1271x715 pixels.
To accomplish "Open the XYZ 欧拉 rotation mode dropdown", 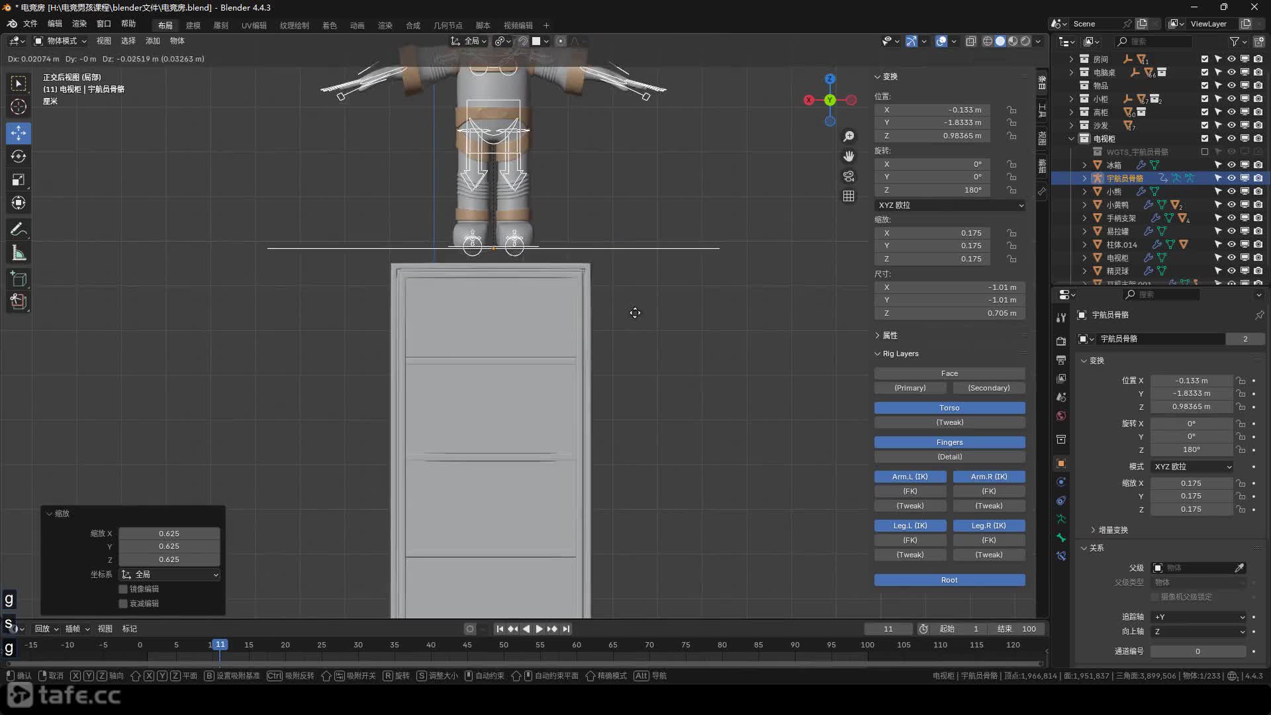I will (950, 205).
